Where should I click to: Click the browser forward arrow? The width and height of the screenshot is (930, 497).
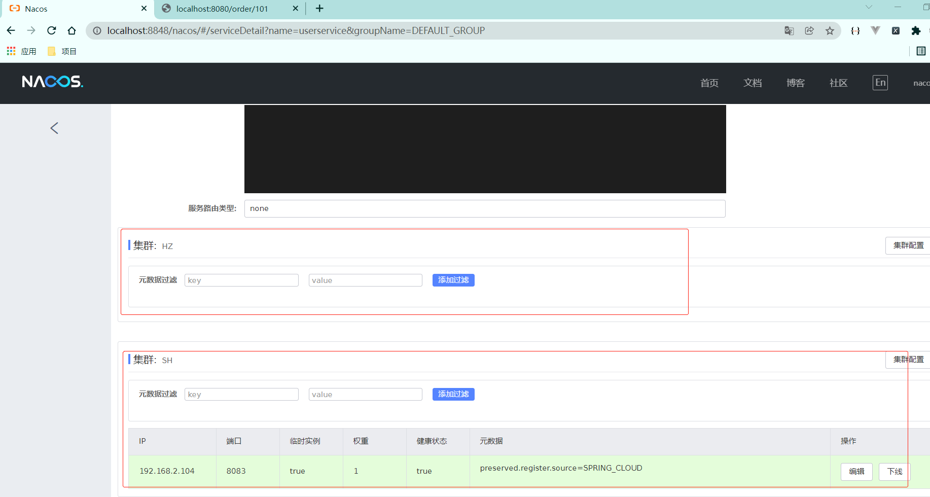tap(31, 30)
